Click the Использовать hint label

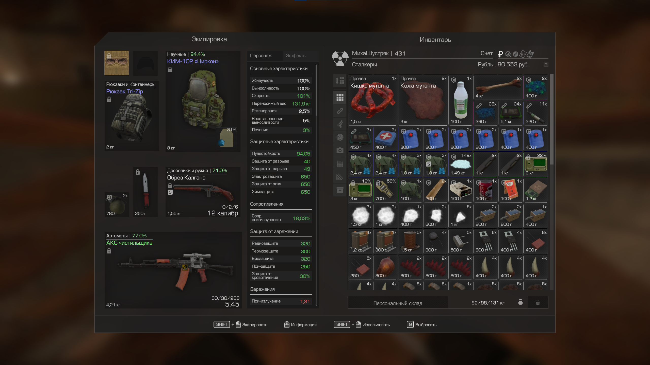pos(376,325)
